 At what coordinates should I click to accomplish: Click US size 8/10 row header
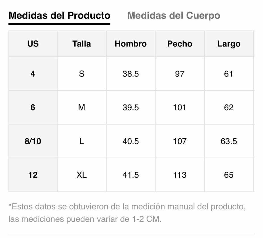33,141
